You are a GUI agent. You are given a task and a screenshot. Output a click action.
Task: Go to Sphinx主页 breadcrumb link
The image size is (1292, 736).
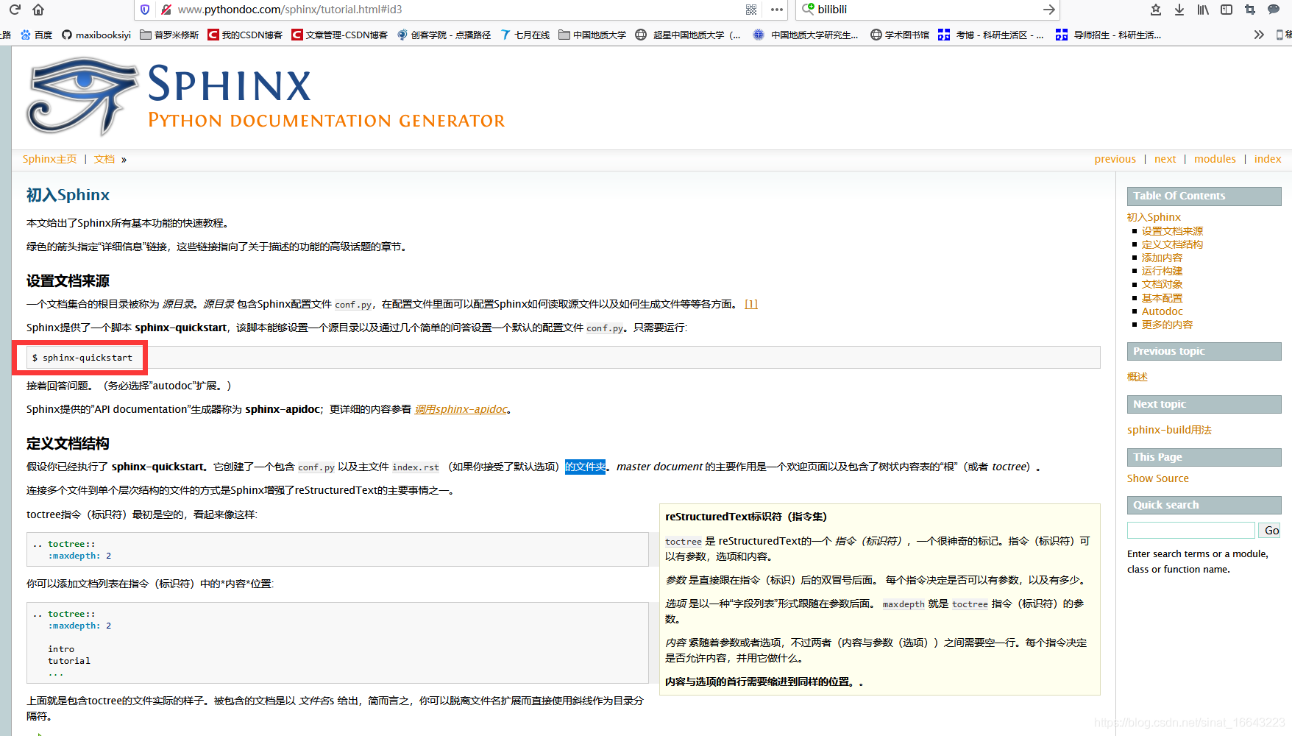click(x=49, y=159)
